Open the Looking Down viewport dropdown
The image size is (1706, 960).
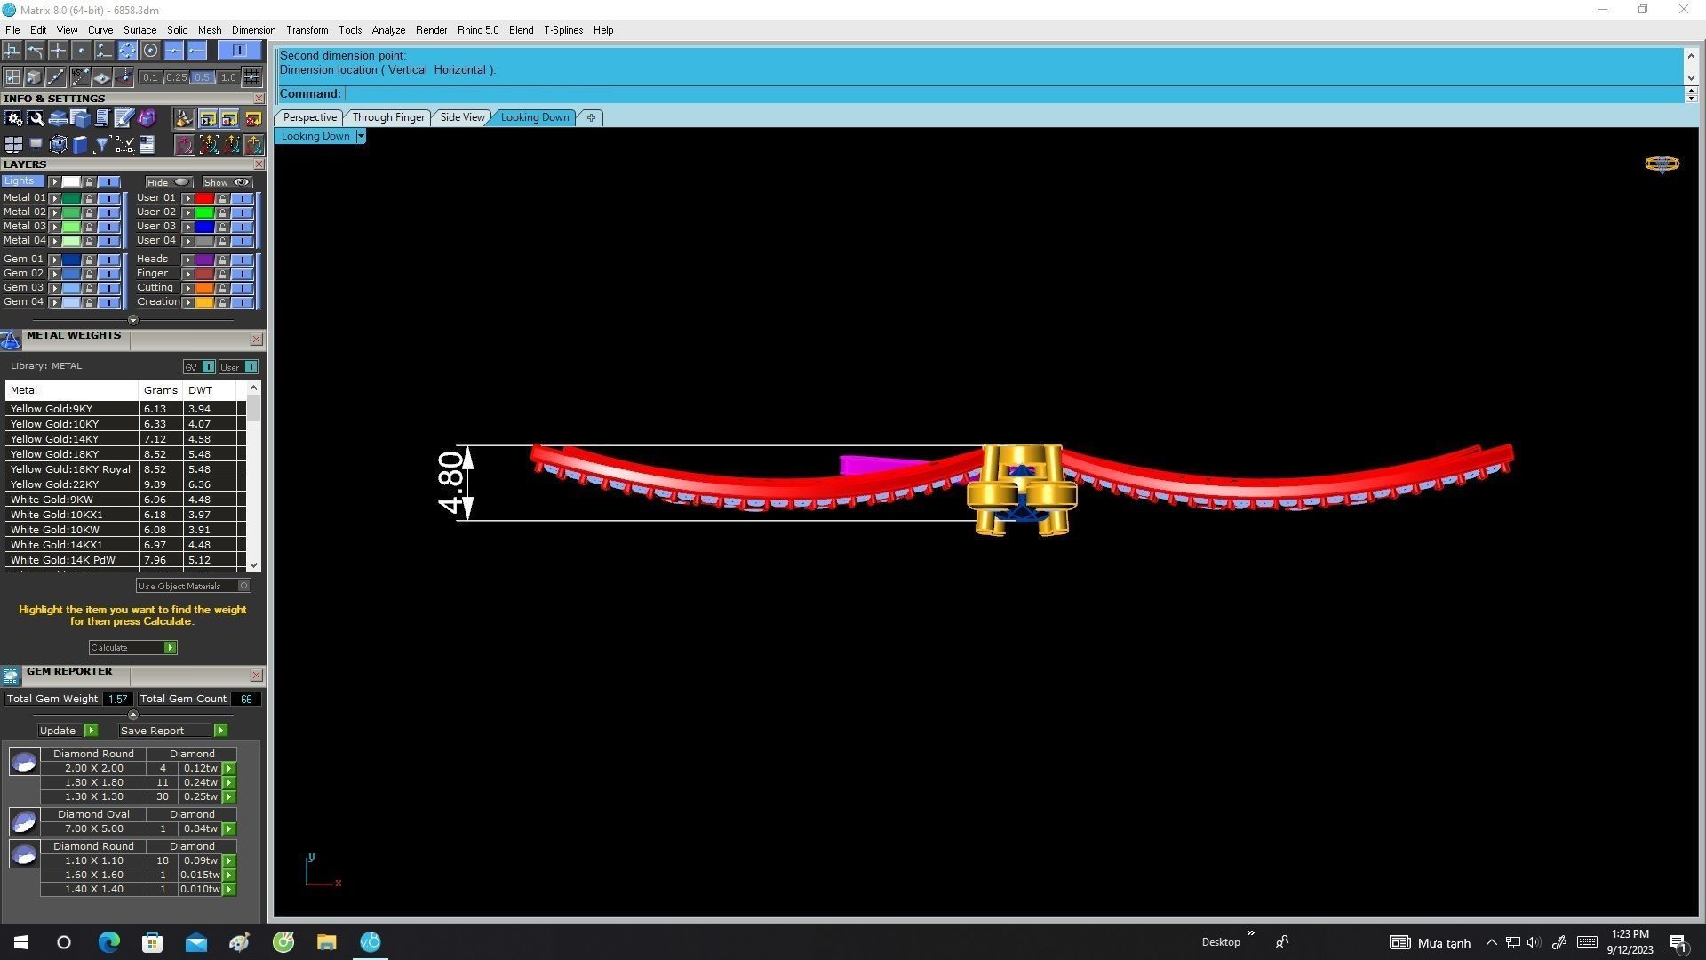[x=361, y=136]
